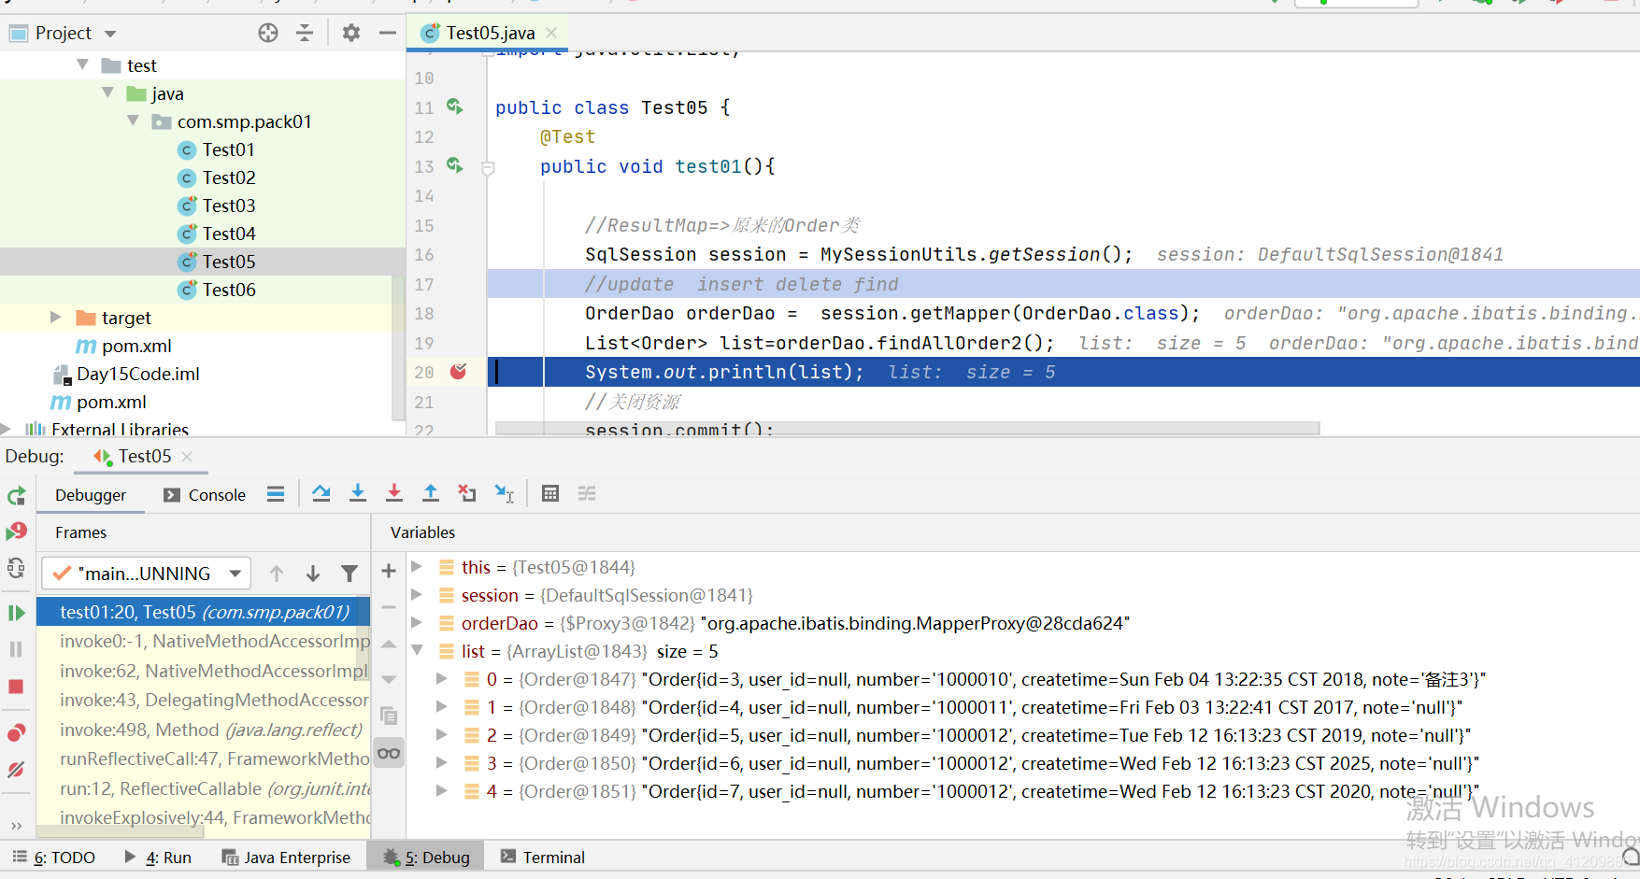
Task: Click New Watch plus icon
Action: point(389,571)
